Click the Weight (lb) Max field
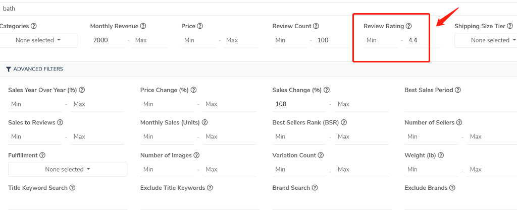517x210 pixels. coord(492,170)
